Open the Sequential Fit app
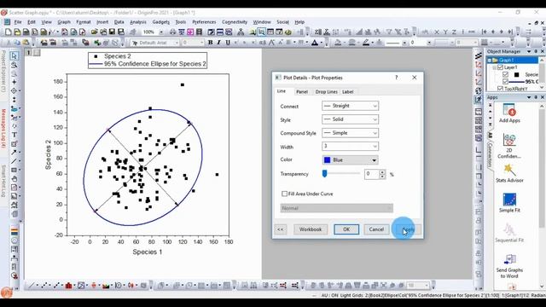 [509, 233]
